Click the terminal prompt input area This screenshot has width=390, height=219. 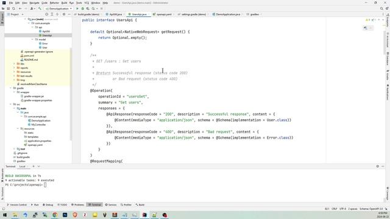click(45, 185)
